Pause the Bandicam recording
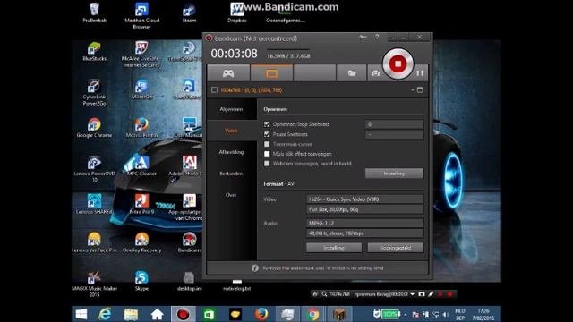Viewport: 573px width, 322px height. (x=420, y=73)
